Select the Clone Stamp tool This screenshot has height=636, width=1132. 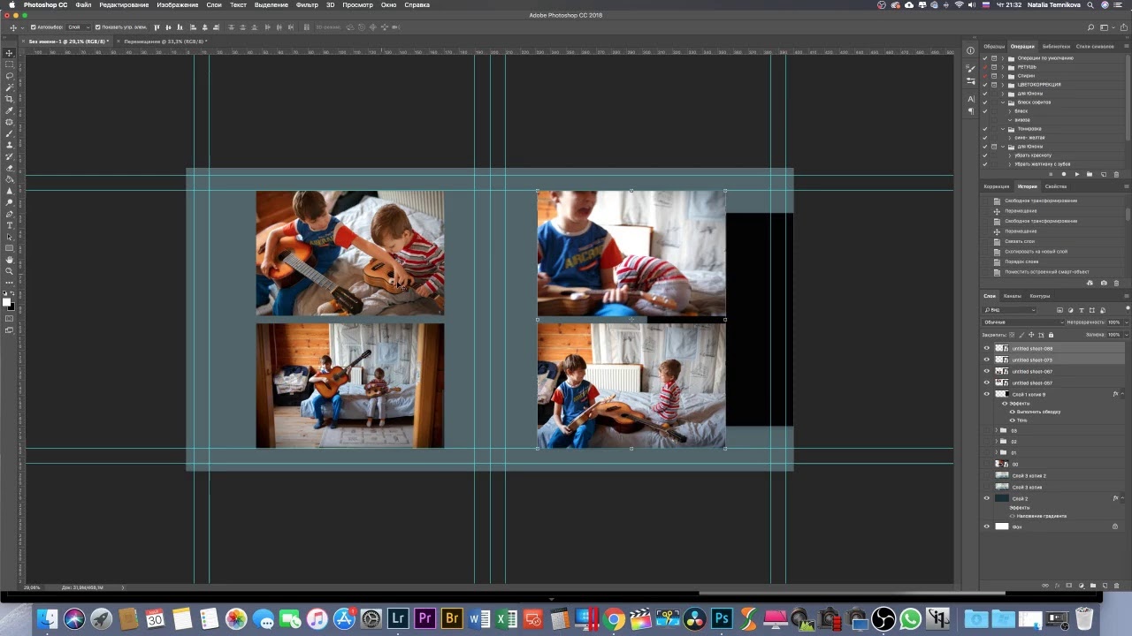pyautogui.click(x=10, y=145)
